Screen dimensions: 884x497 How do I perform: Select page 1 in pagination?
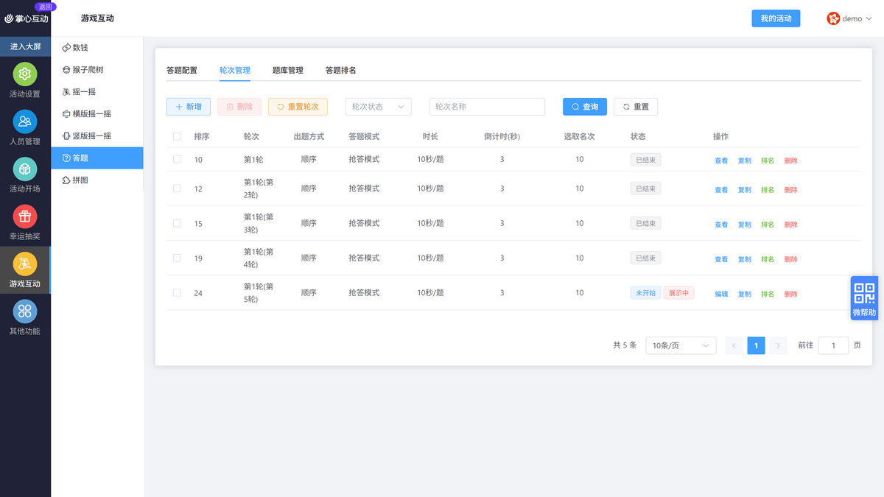pyautogui.click(x=756, y=345)
